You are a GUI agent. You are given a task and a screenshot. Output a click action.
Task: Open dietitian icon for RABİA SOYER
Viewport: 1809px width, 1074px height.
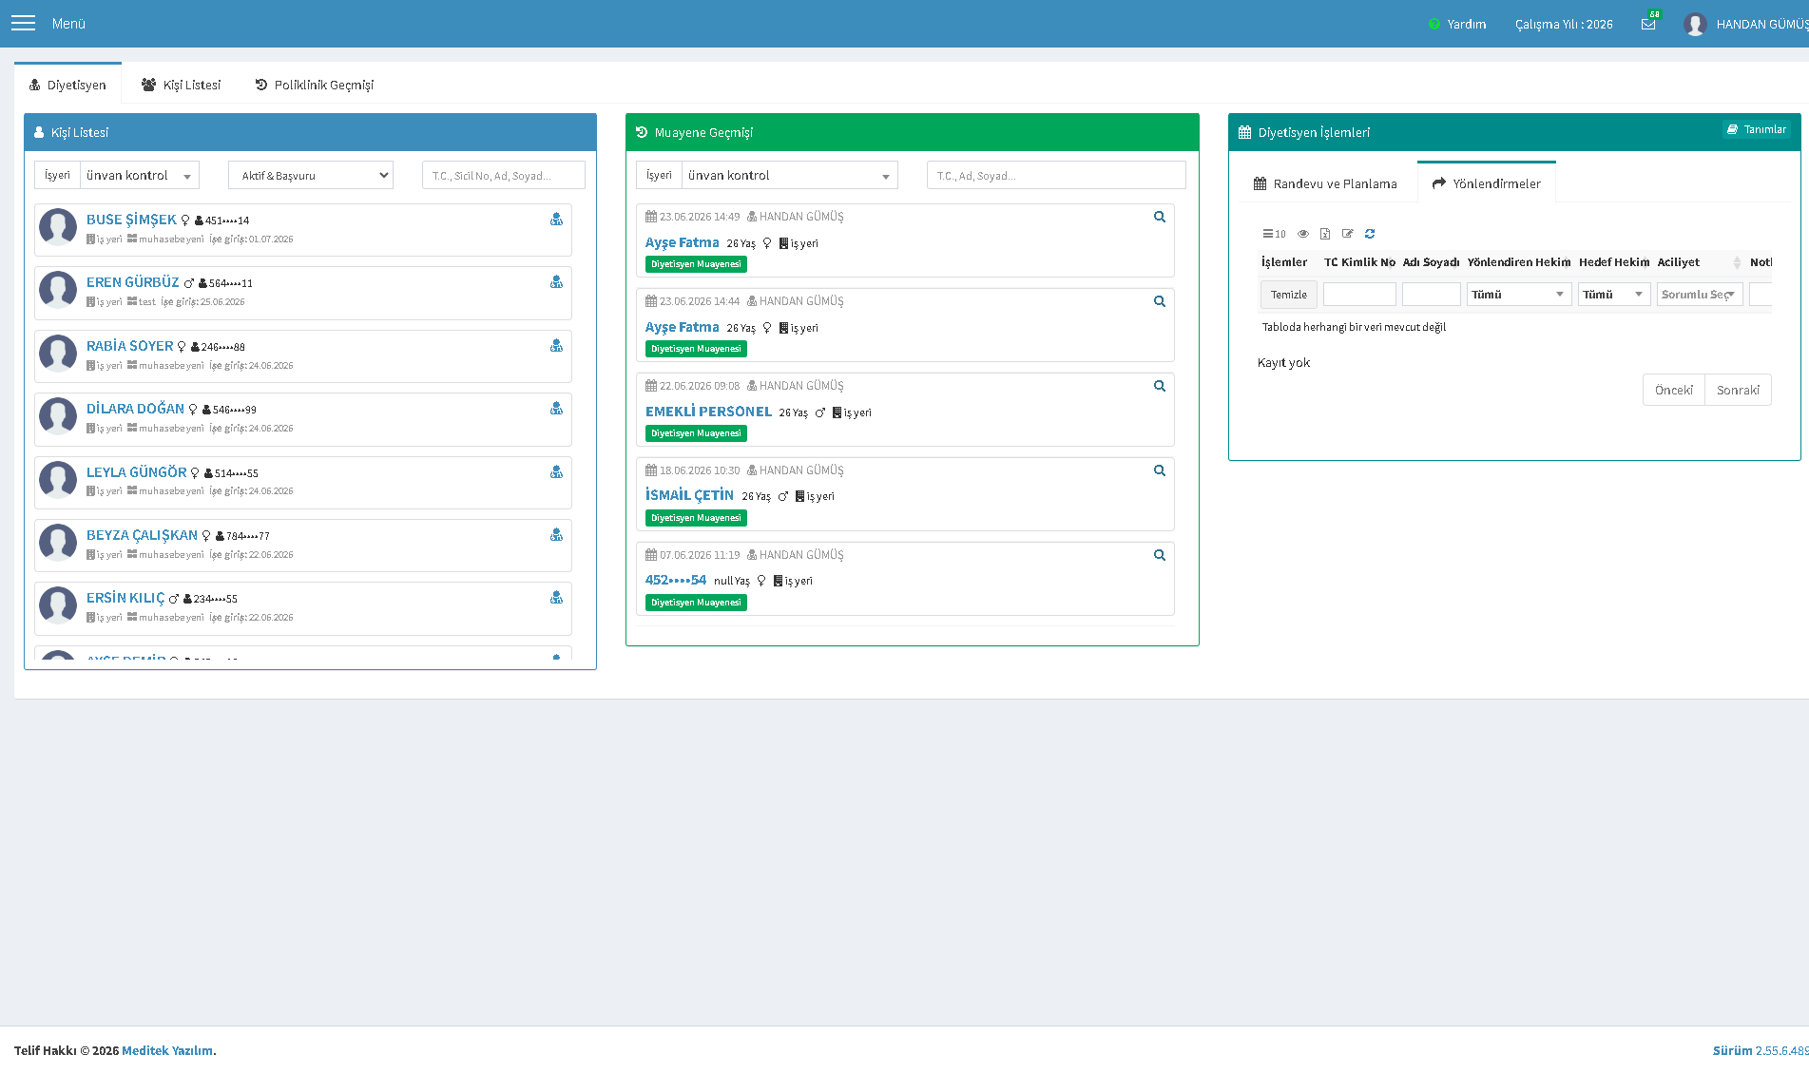point(556,346)
